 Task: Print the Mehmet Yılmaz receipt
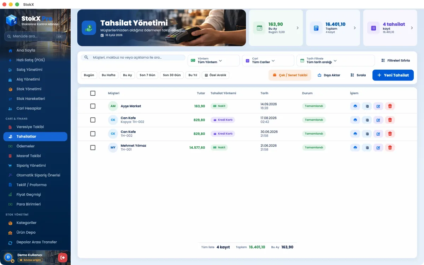pyautogui.click(x=355, y=147)
